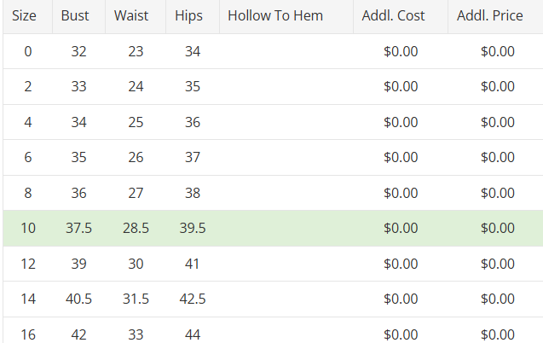Sort by the Bust column header

click(75, 16)
